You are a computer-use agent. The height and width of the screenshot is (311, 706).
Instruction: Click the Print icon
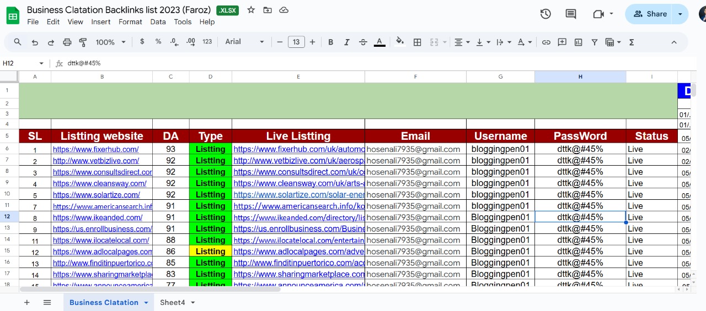click(x=67, y=42)
